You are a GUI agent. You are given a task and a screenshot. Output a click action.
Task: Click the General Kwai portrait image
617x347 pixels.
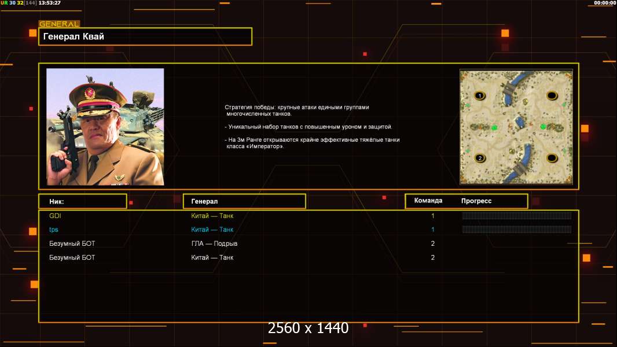click(105, 127)
